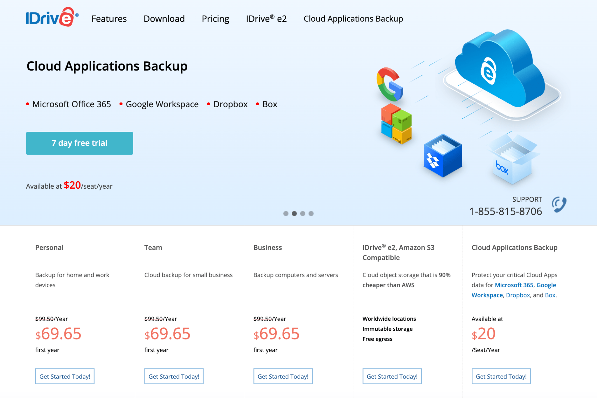
Task: Click support number 1-855-815-8706
Action: (505, 211)
